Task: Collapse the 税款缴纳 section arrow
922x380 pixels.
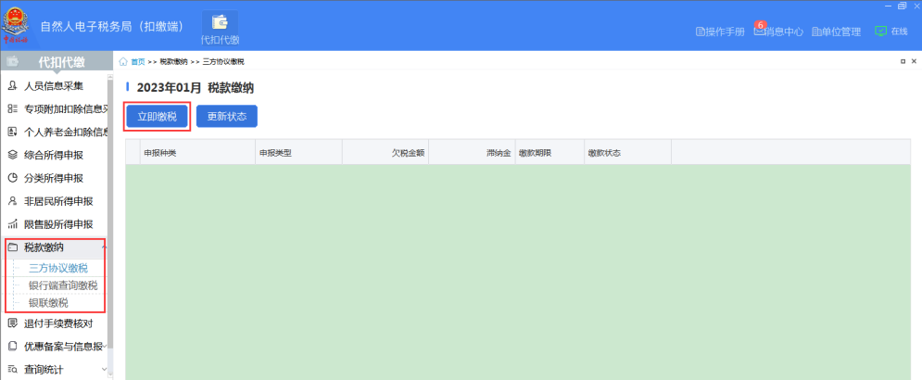Action: tap(104, 247)
